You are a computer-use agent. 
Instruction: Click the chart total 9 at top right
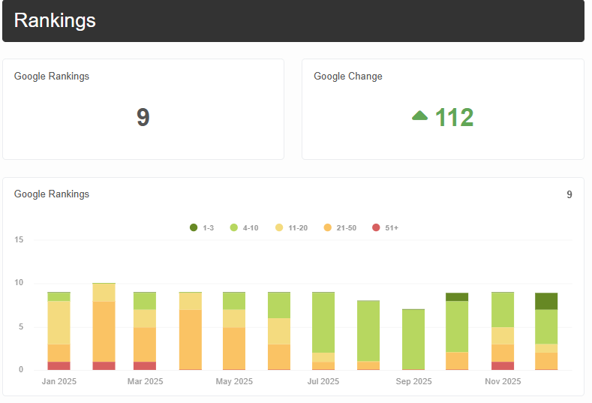click(x=569, y=194)
